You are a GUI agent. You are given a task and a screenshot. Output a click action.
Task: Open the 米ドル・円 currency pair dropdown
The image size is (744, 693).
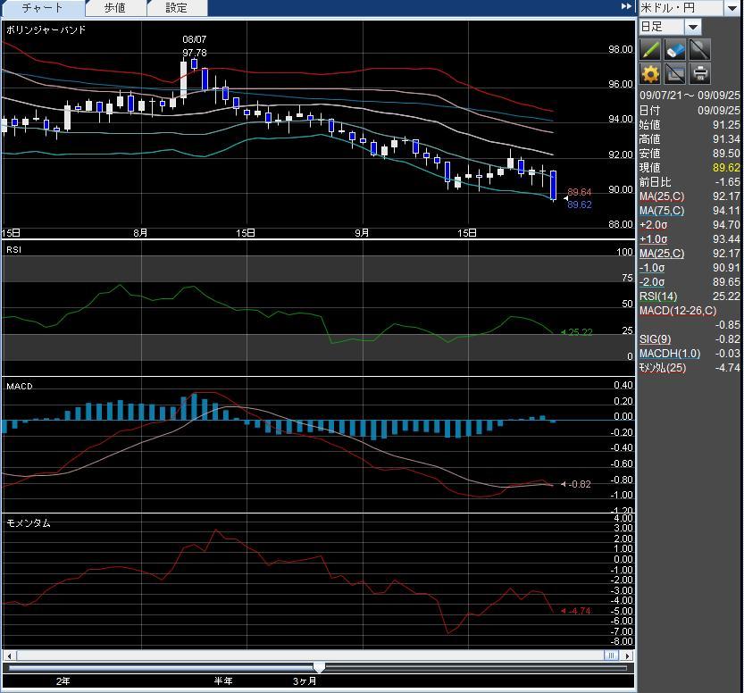(731, 8)
